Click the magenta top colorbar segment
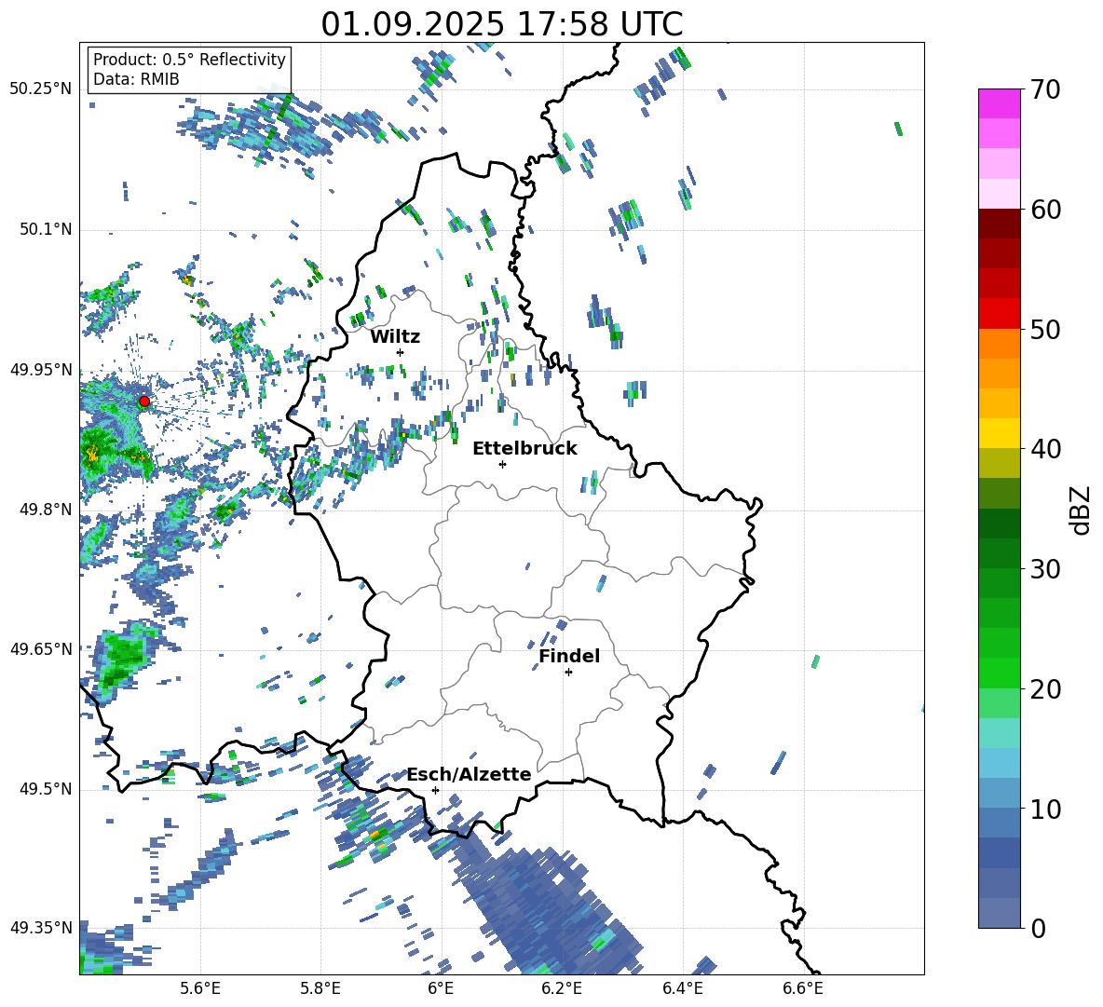Viewport: 1103px width, 1007px height. click(x=999, y=103)
